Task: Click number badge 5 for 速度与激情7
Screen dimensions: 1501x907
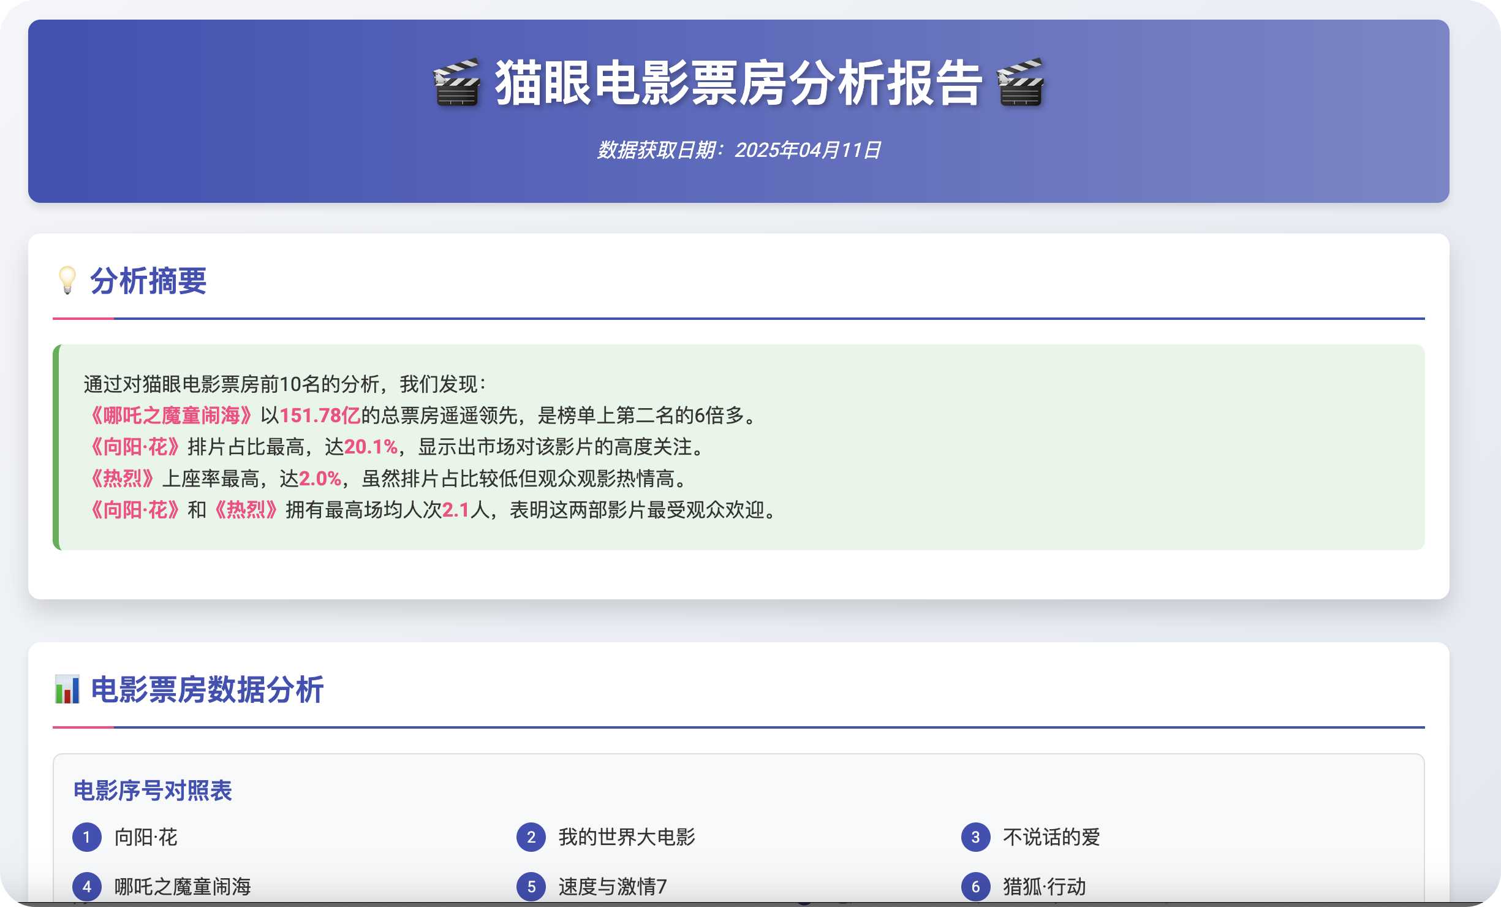Action: pyautogui.click(x=531, y=886)
